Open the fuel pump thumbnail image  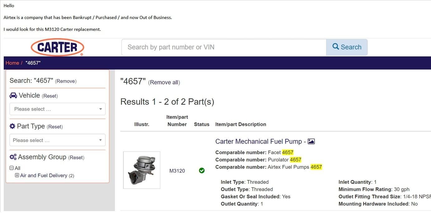coord(142,170)
